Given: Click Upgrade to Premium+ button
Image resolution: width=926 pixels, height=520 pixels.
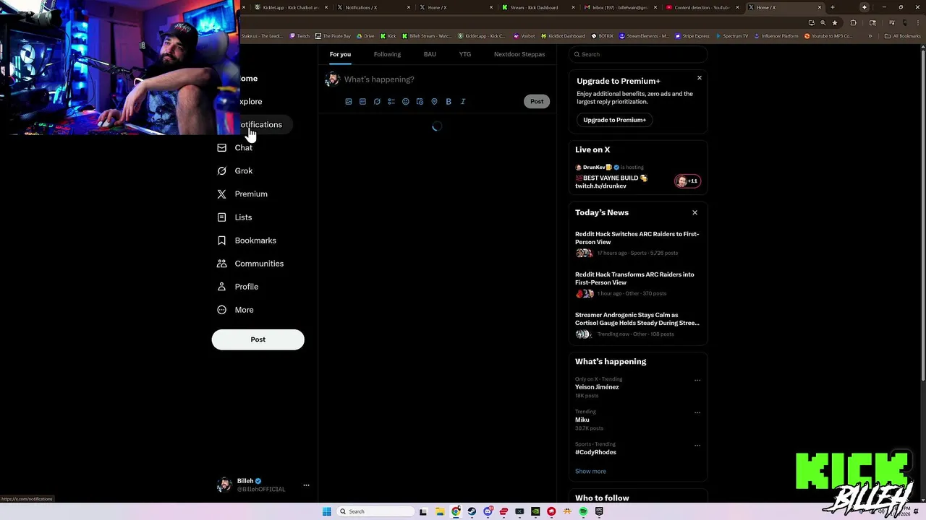Looking at the screenshot, I should point(615,120).
